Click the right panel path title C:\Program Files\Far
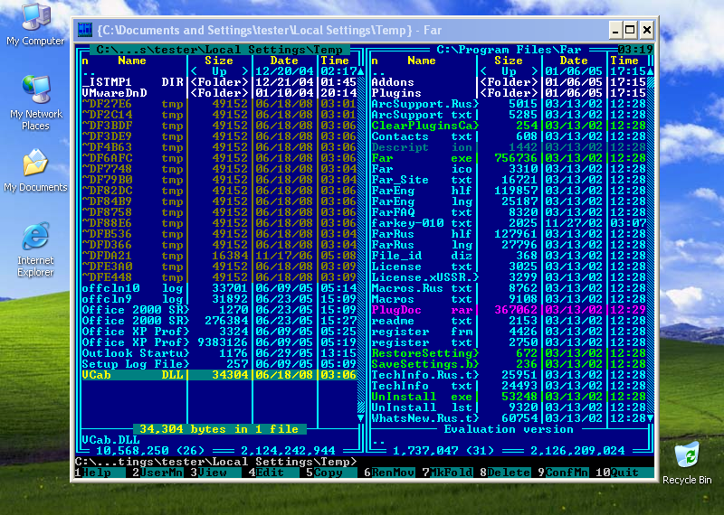The image size is (724, 515). 509,50
